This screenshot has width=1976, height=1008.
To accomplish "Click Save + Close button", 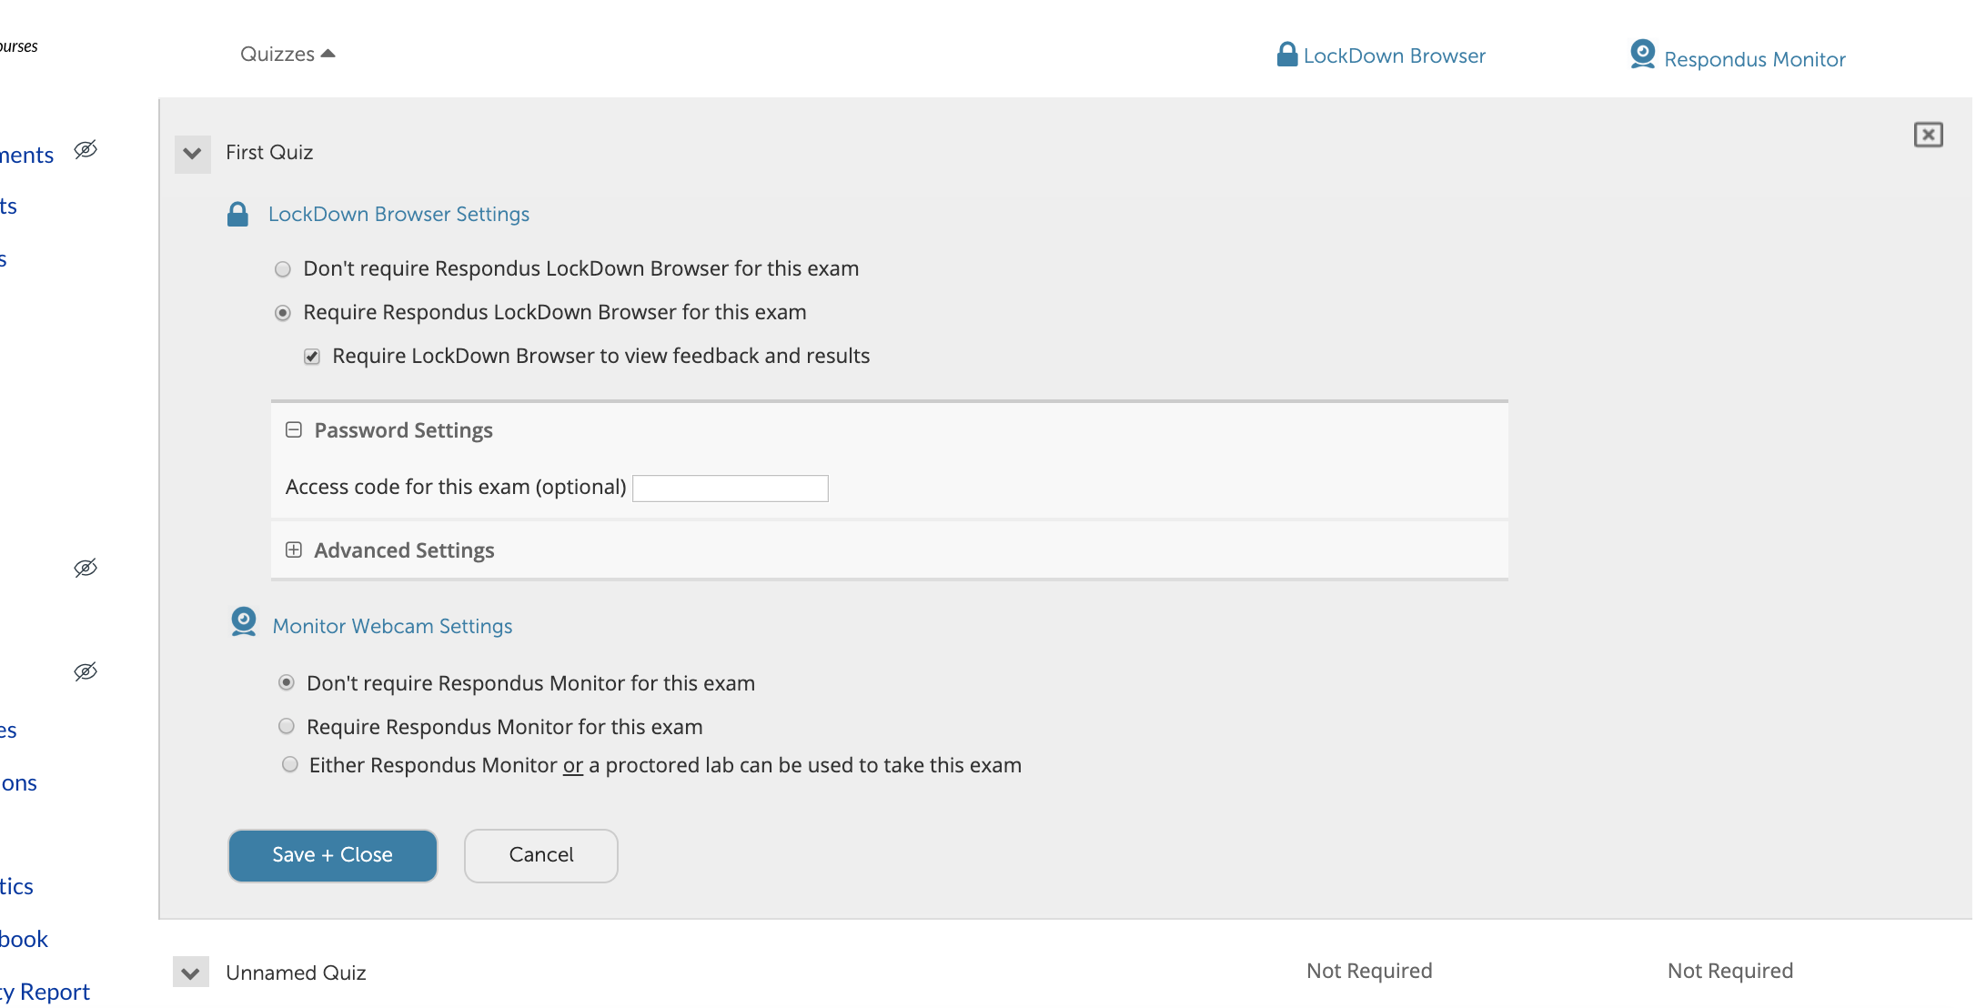I will (332, 853).
